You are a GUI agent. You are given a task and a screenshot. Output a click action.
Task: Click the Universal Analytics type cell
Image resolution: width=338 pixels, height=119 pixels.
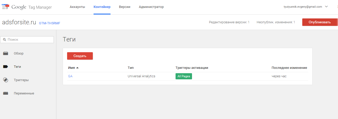point(141,76)
